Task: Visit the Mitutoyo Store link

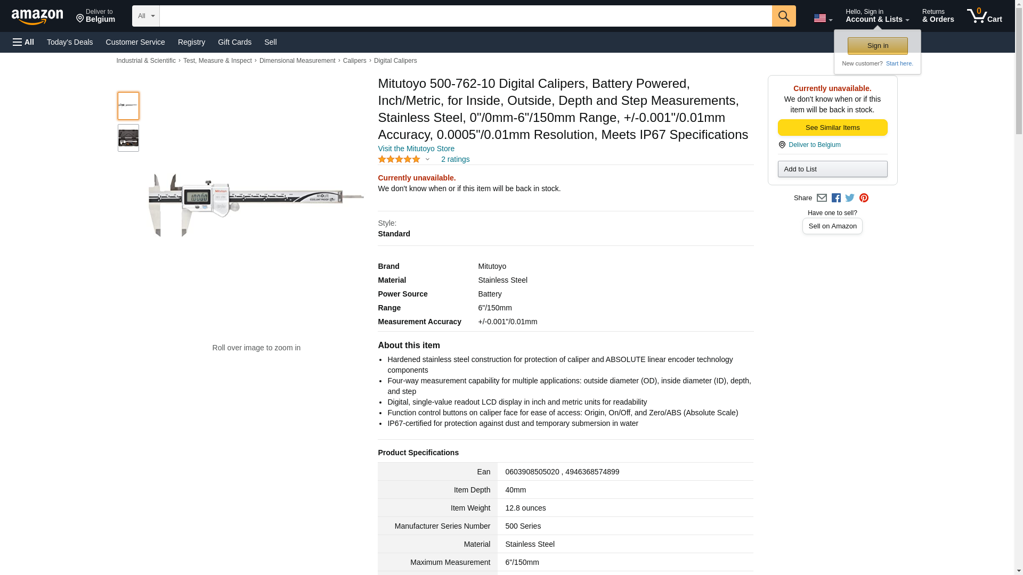Action: [x=416, y=149]
